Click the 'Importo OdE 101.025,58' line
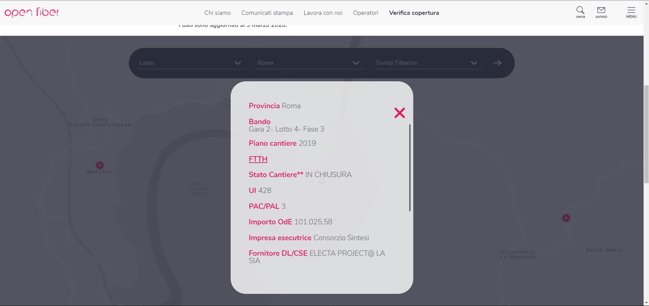Viewport: 649px width, 306px height. (x=291, y=222)
